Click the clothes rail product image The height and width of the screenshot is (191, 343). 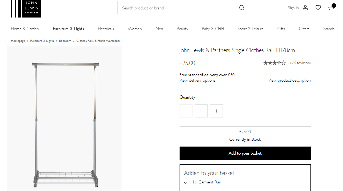(64, 119)
